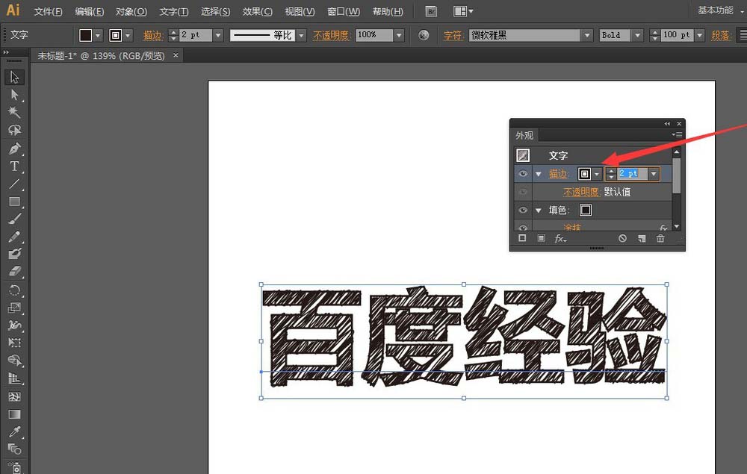Hide the 填色 fill attribute eye

(x=523, y=210)
